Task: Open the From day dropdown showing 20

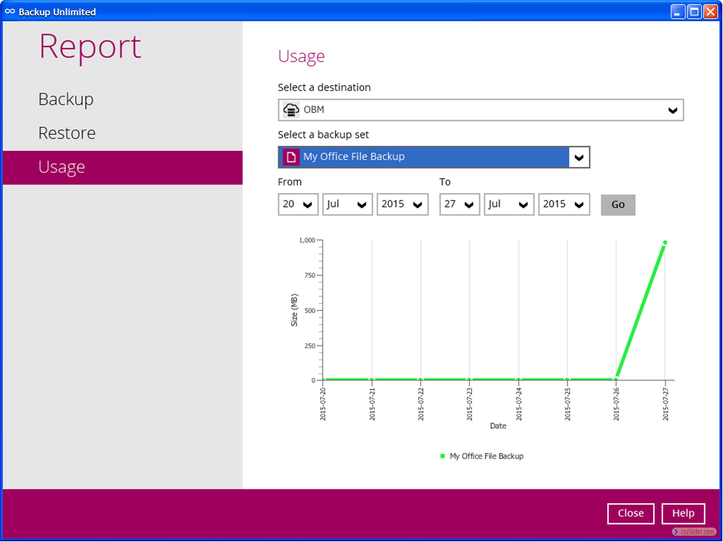Action: click(x=298, y=205)
